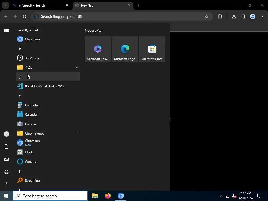Screen dimensions: 268x201
Task: Click the # group header
Action: coord(48,49)
